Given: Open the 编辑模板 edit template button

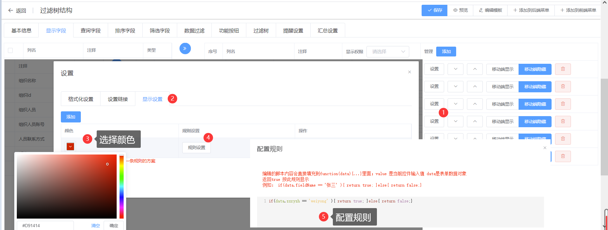Looking at the screenshot, I should click(490, 10).
